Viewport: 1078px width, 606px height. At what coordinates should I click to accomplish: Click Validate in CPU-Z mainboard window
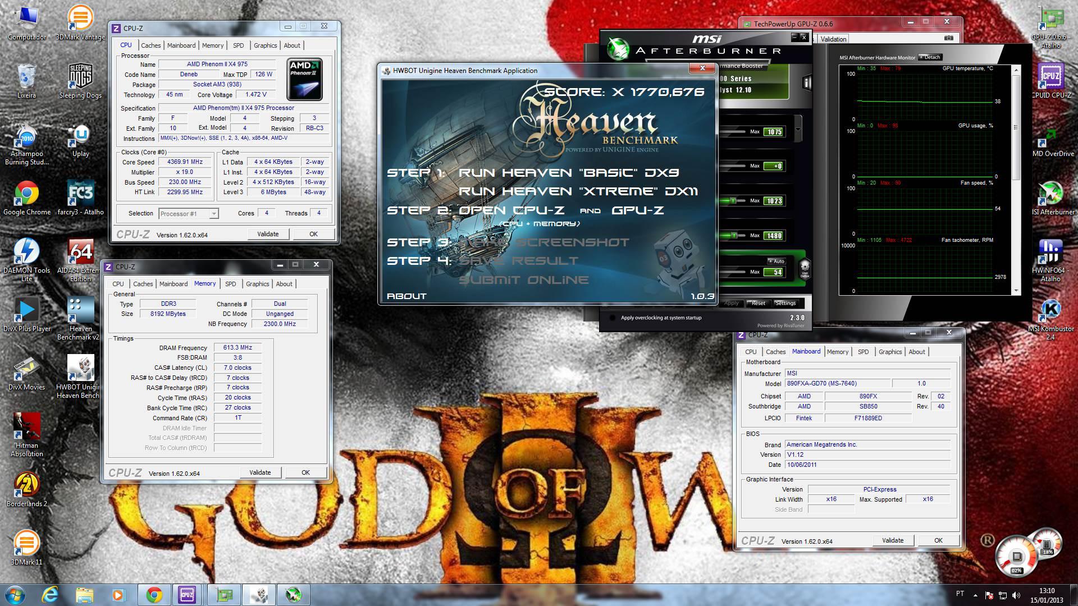[893, 540]
